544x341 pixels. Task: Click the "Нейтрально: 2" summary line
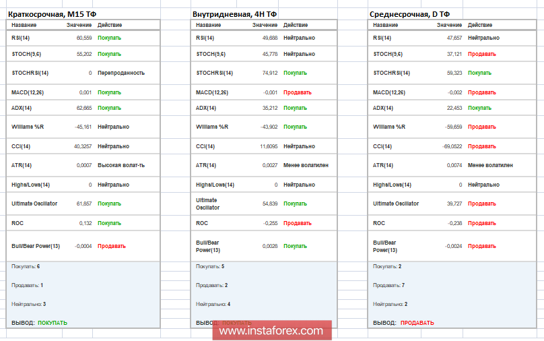tap(390, 304)
